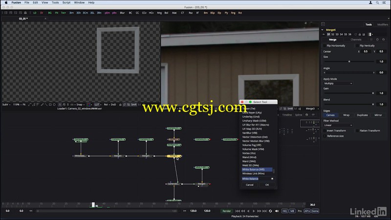The height and width of the screenshot is (220, 391).
Task: Click the Loader (LD) toolbar tool
Action: pyautogui.click(x=35, y=13)
